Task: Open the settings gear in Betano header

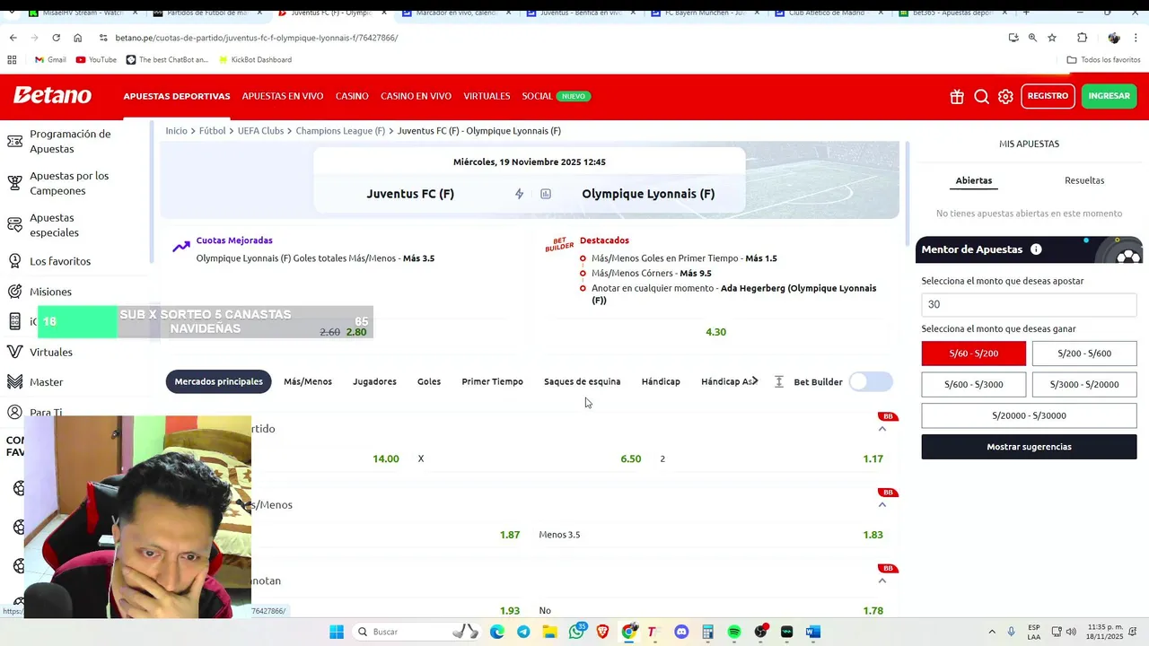Action: (x=1005, y=97)
